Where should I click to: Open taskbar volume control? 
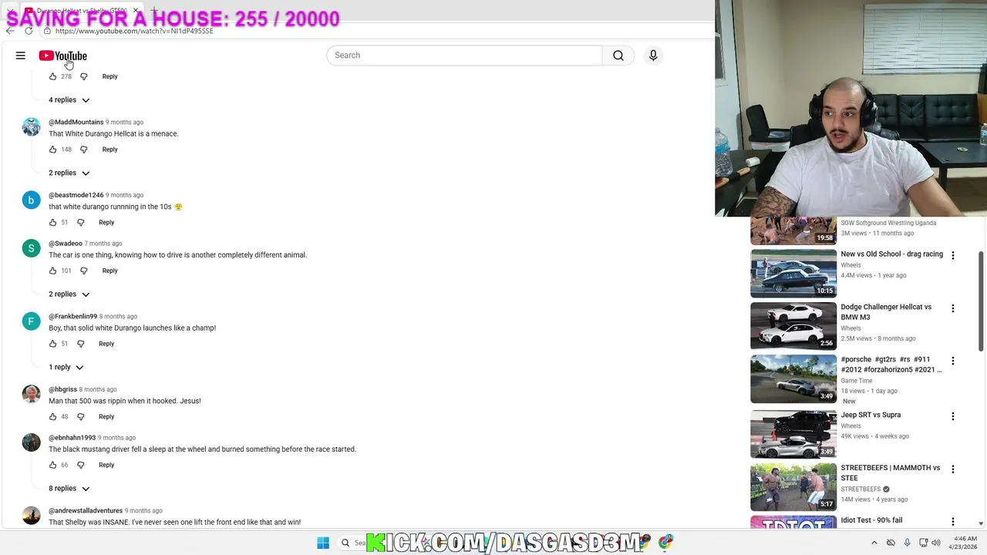[936, 543]
